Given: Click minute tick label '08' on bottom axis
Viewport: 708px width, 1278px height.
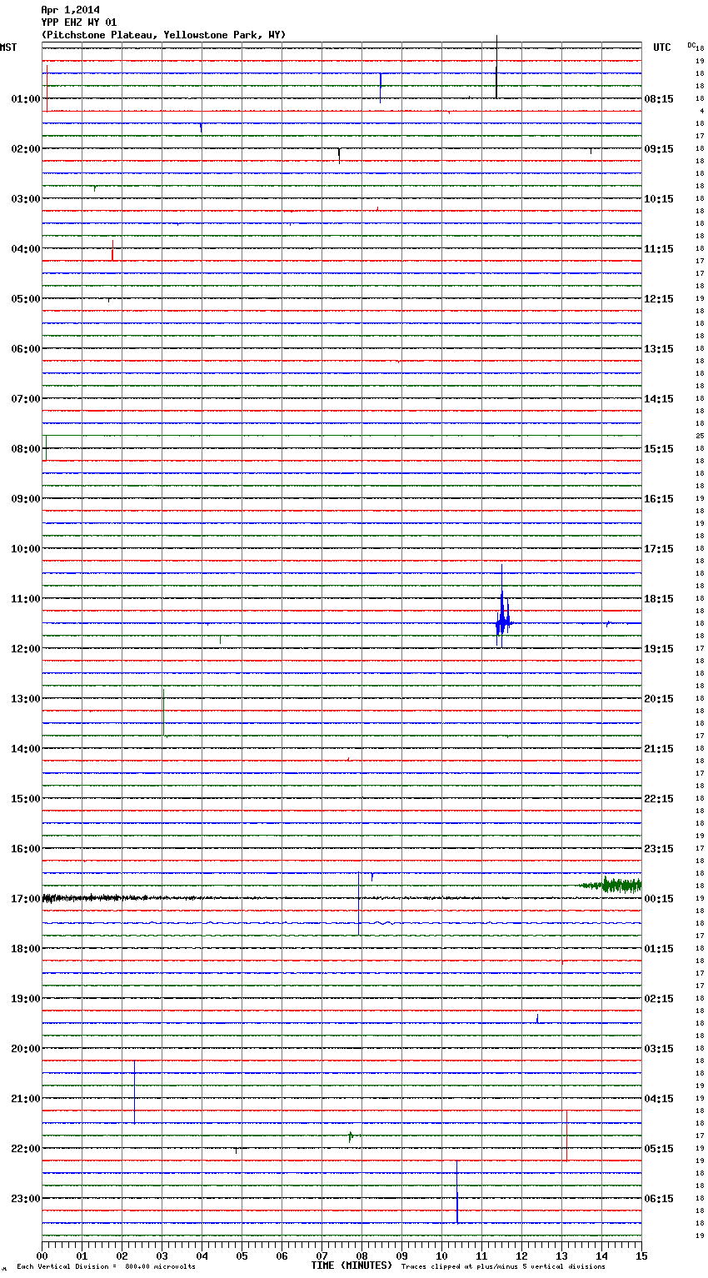Looking at the screenshot, I should tap(361, 1256).
